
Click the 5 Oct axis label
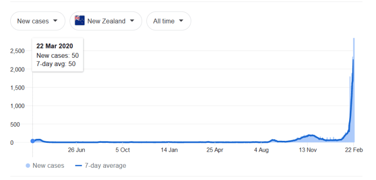[122, 150]
